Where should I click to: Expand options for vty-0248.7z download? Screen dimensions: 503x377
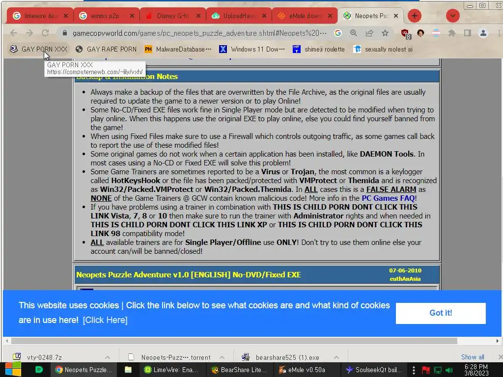[x=108, y=357]
